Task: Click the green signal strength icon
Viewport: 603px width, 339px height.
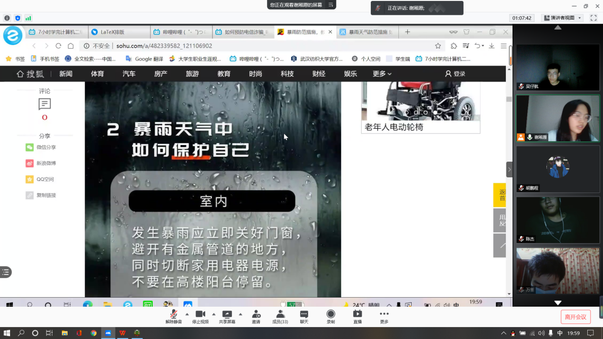Action: [x=28, y=18]
